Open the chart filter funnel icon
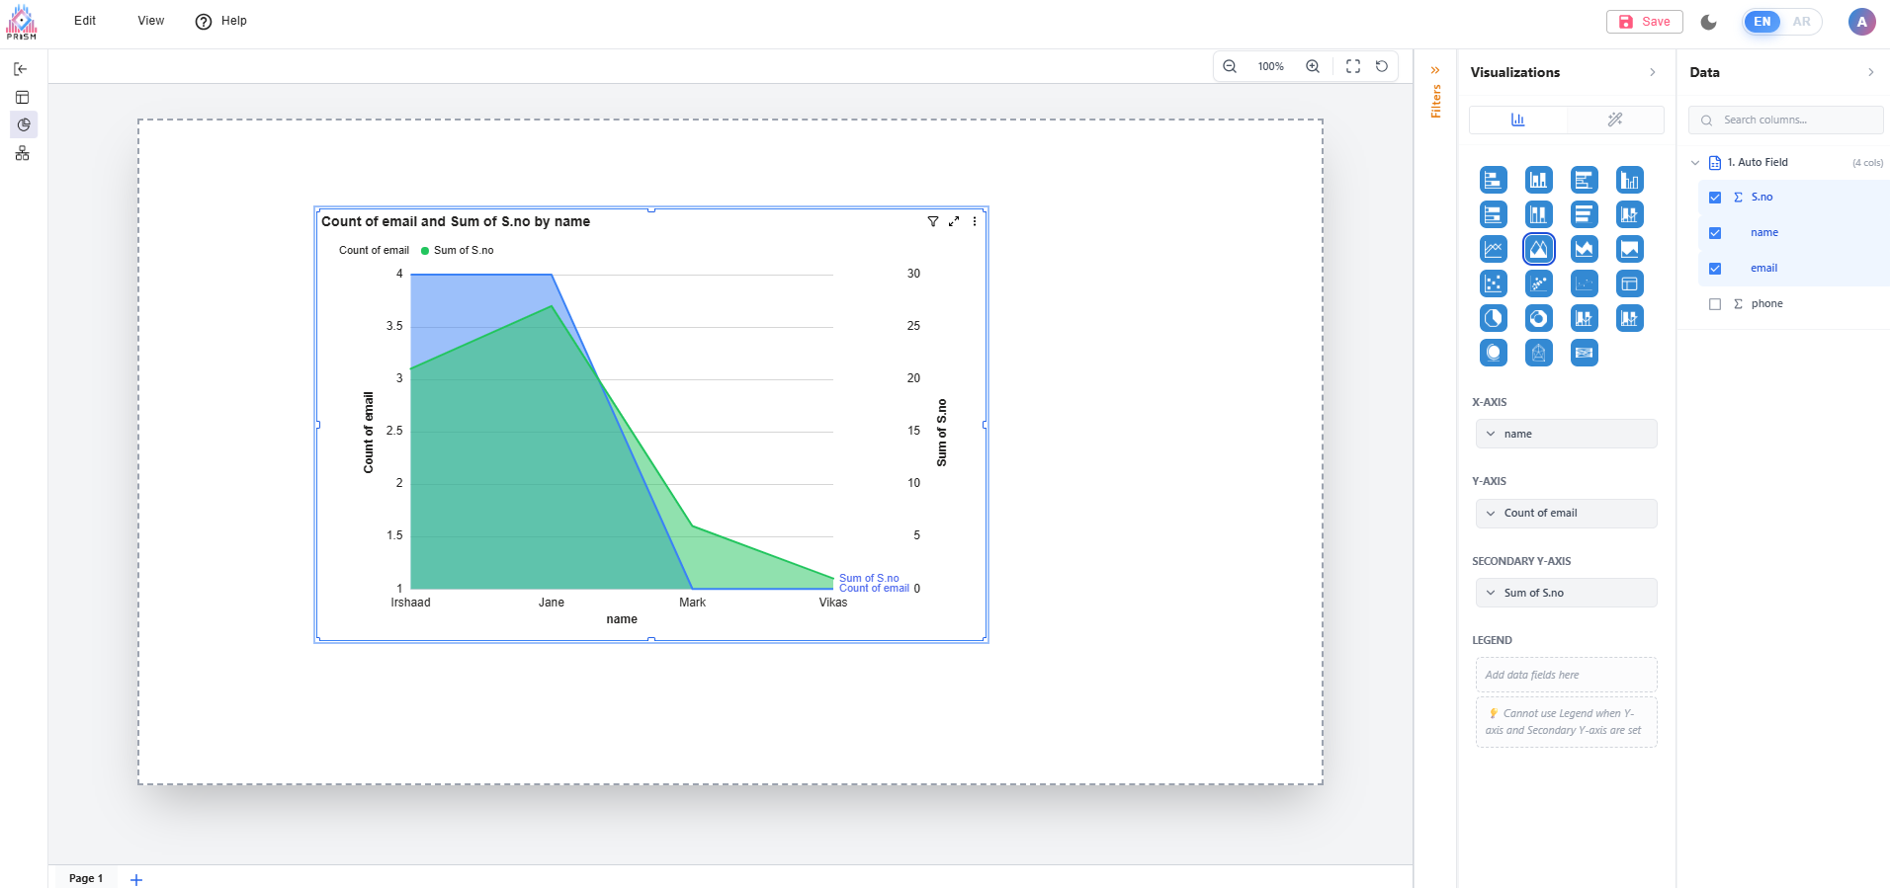The width and height of the screenshot is (1890, 888). pyautogui.click(x=932, y=221)
